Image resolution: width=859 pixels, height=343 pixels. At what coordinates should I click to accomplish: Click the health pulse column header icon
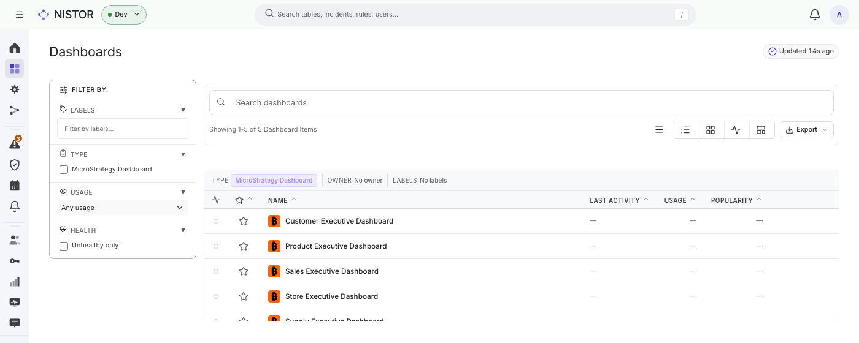pos(216,200)
